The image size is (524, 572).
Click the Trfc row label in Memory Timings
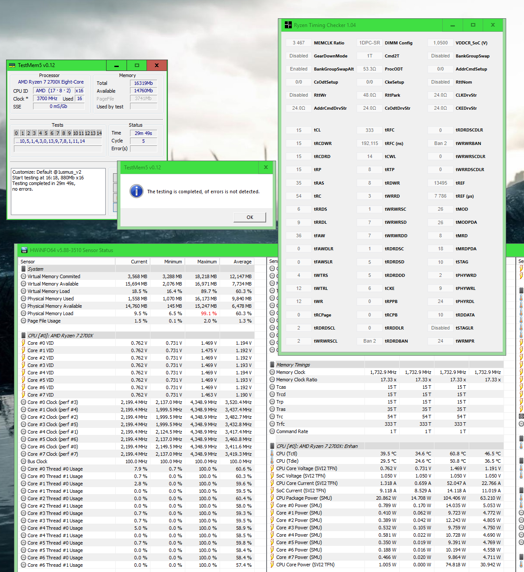coord(280,424)
